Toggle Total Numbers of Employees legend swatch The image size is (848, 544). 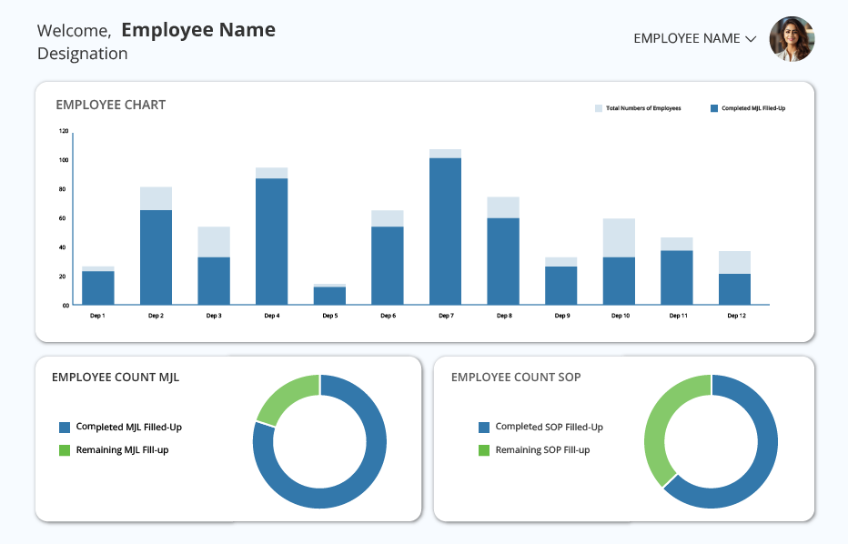[599, 108]
